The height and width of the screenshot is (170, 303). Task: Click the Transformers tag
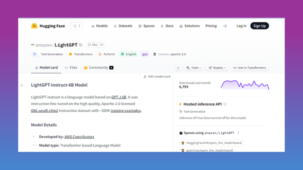(81, 54)
